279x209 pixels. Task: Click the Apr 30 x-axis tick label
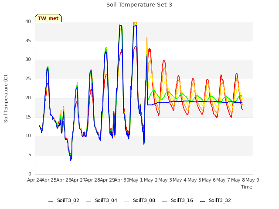point(122,180)
